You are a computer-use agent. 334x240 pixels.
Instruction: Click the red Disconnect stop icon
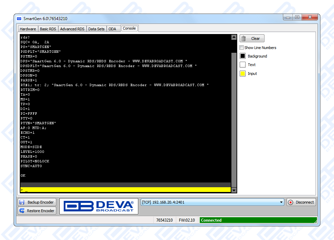click(x=290, y=202)
